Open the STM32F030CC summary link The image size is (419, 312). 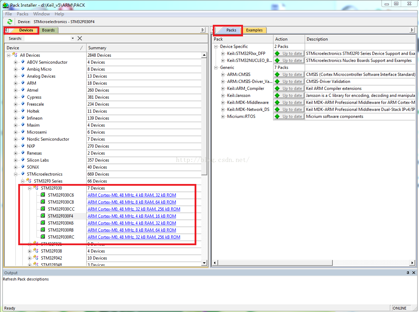pos(134,209)
